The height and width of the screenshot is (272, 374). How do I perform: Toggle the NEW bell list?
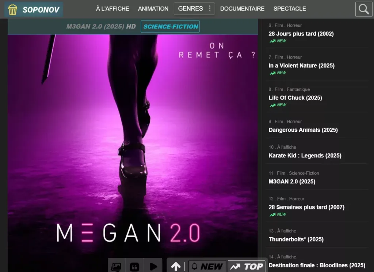(x=207, y=267)
